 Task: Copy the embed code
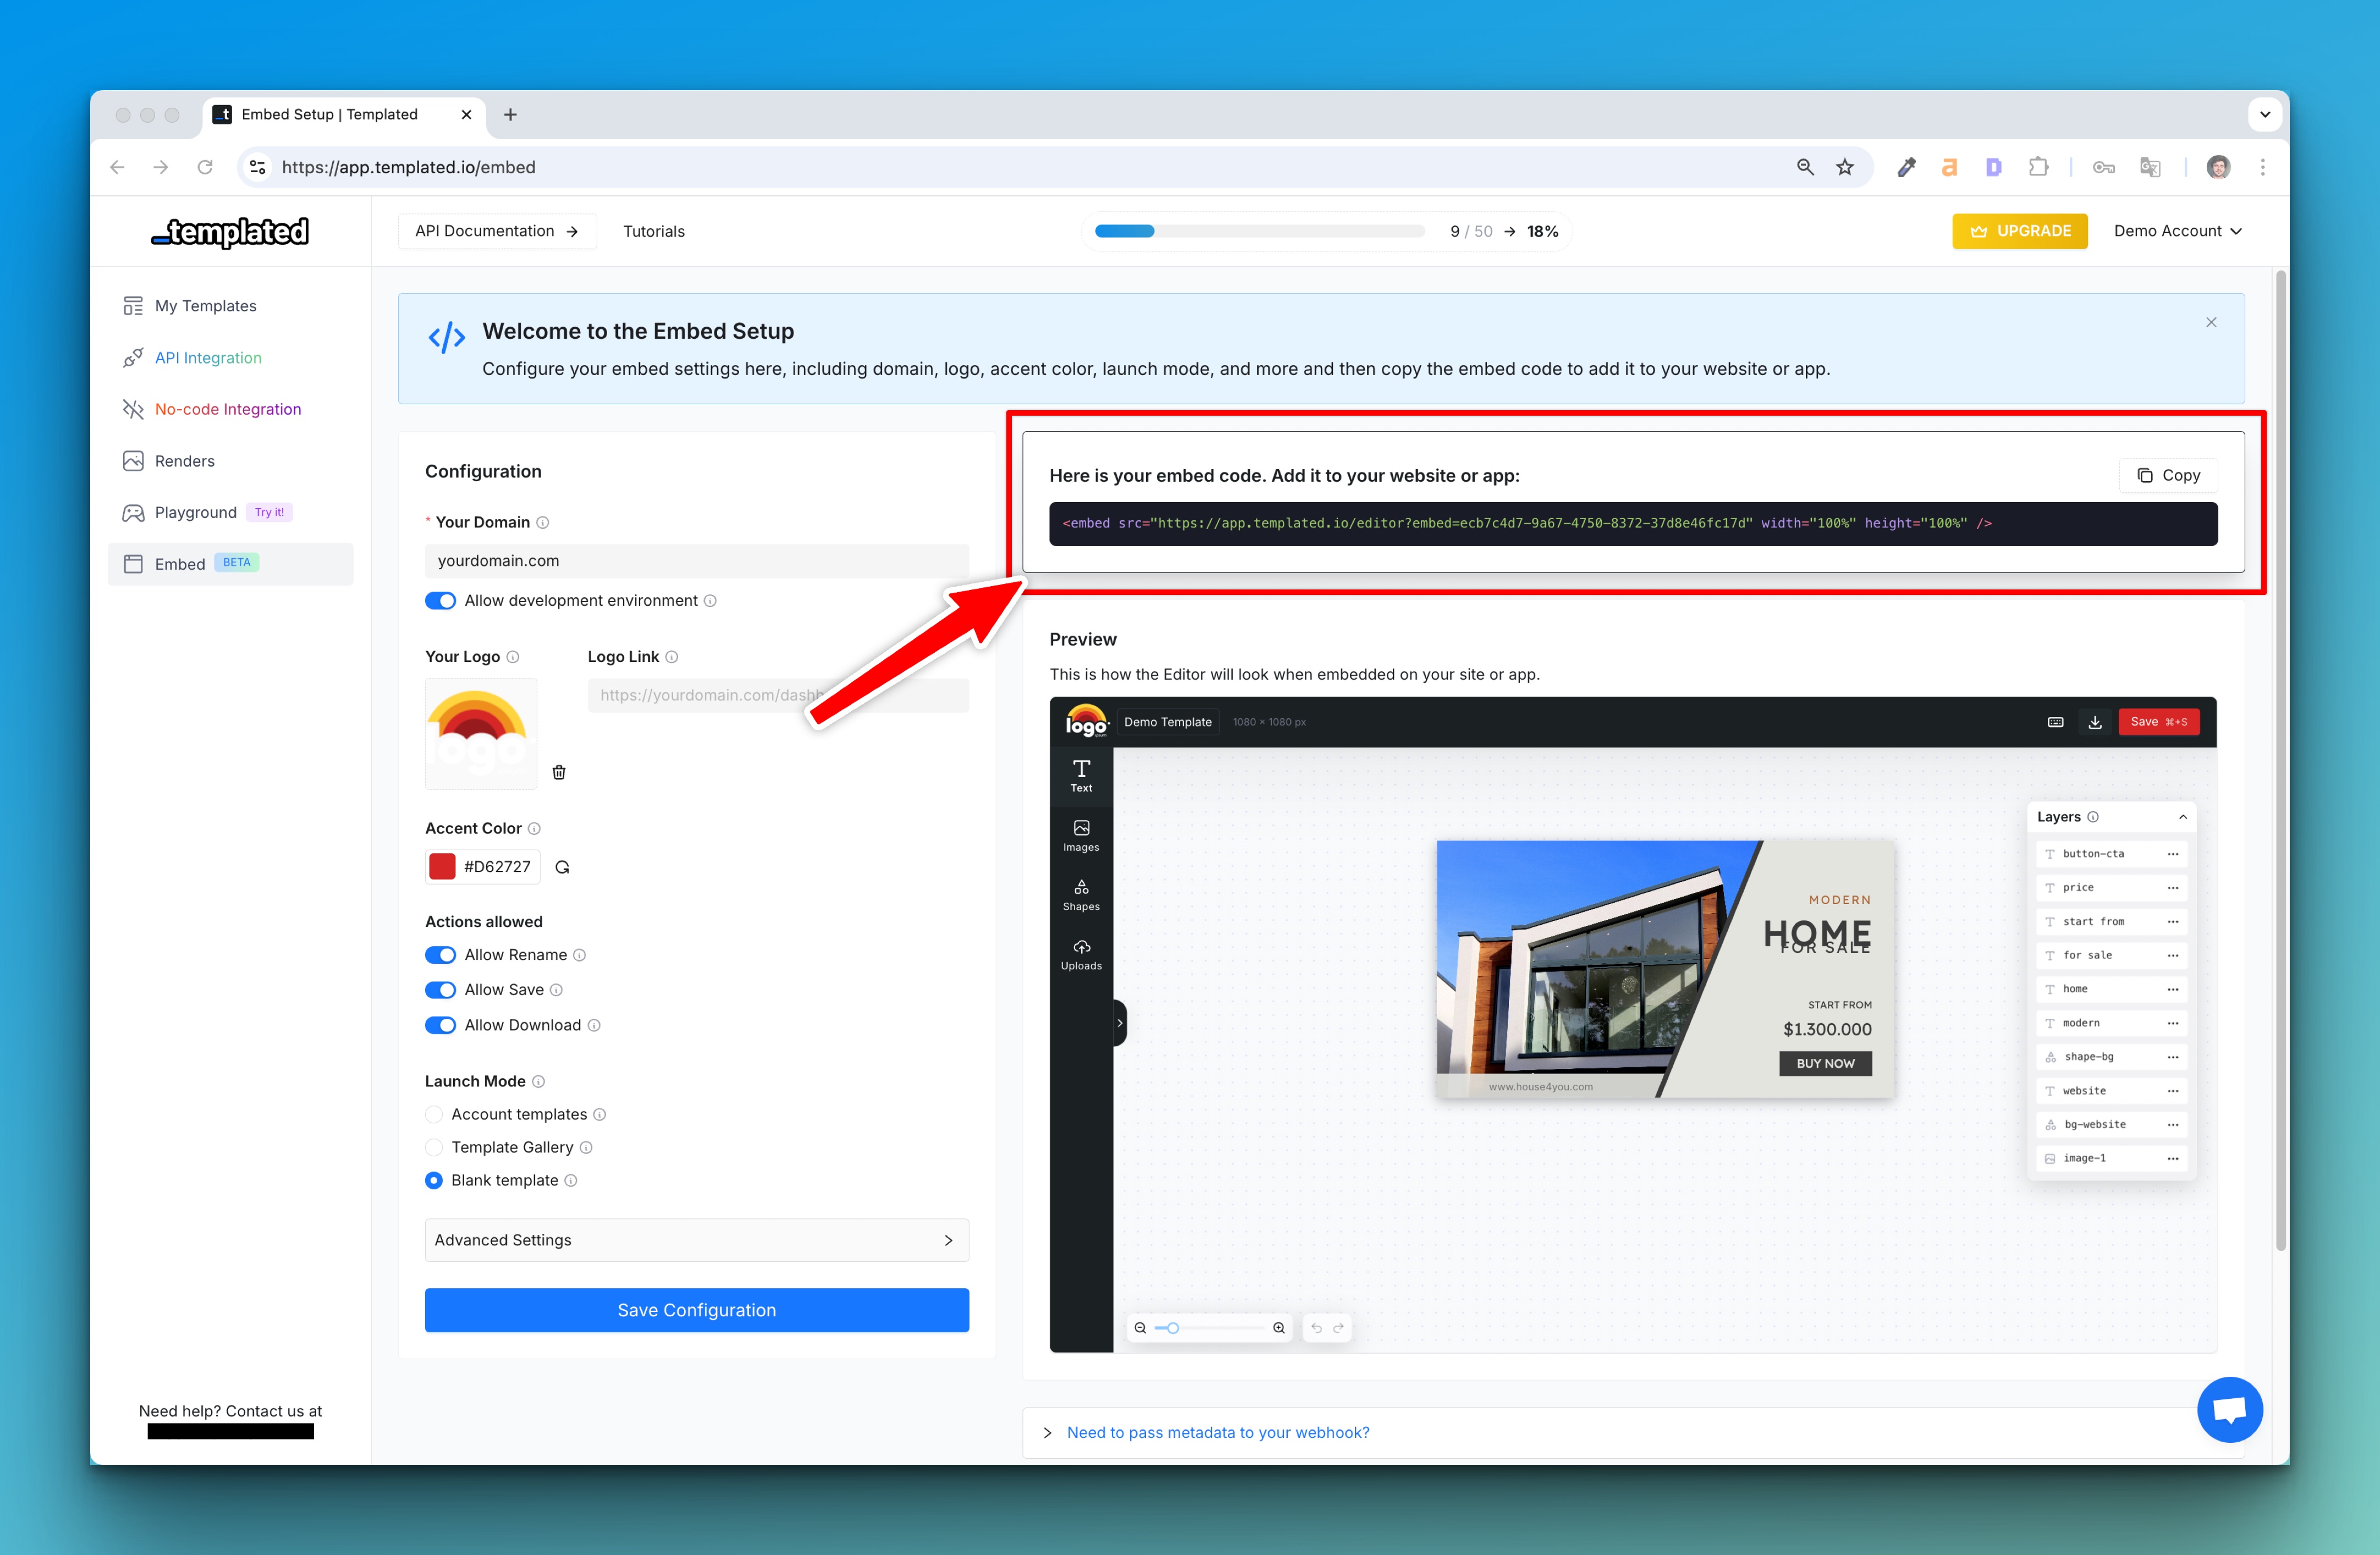[2168, 475]
